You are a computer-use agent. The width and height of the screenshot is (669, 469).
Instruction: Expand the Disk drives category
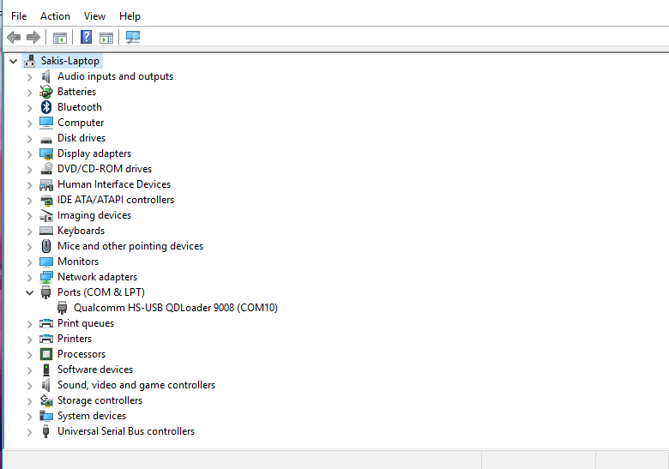tap(29, 139)
